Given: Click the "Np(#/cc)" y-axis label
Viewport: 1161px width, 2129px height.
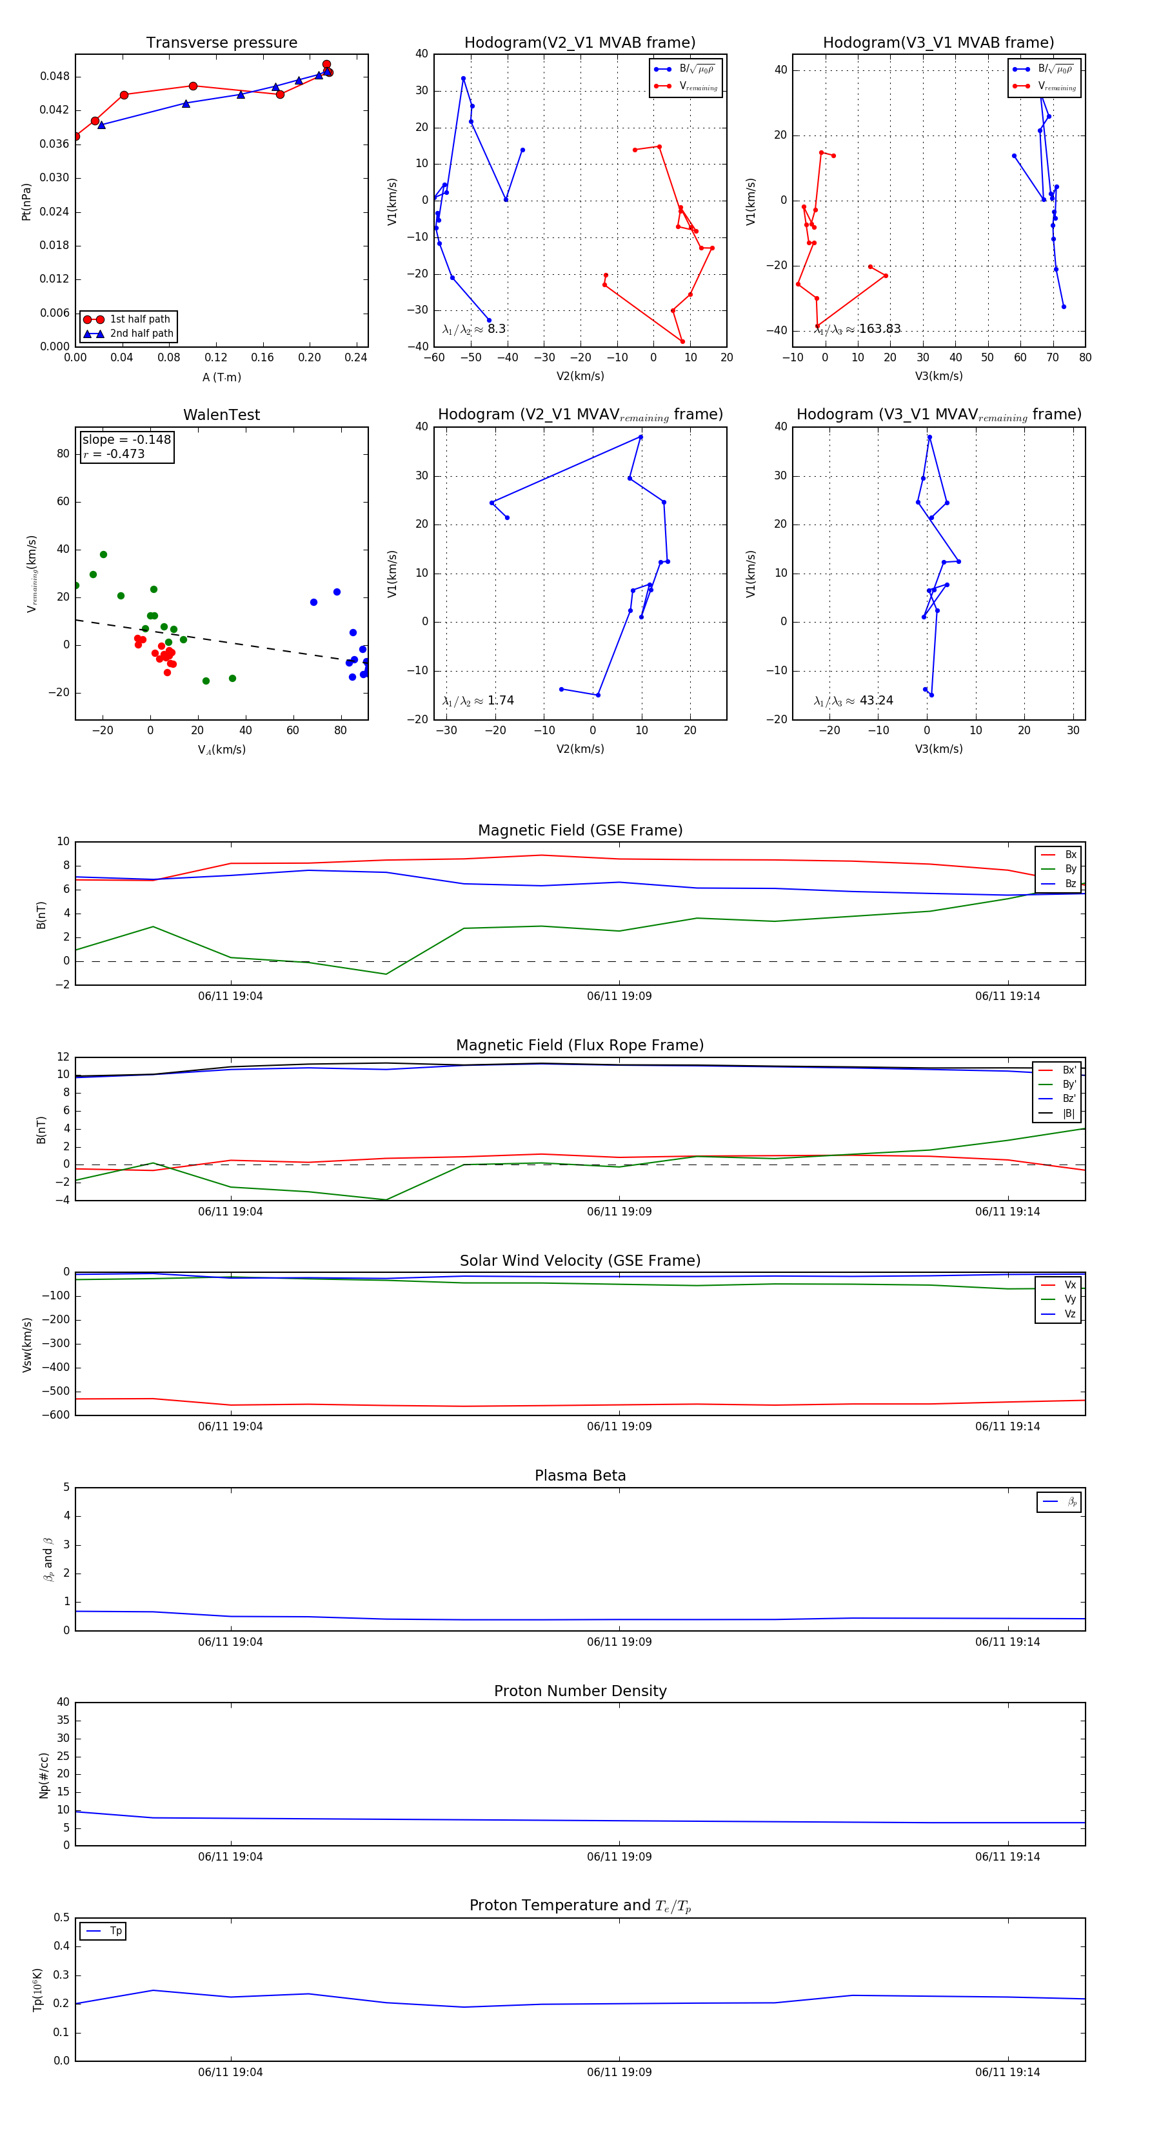Looking at the screenshot, I should (44, 1774).
